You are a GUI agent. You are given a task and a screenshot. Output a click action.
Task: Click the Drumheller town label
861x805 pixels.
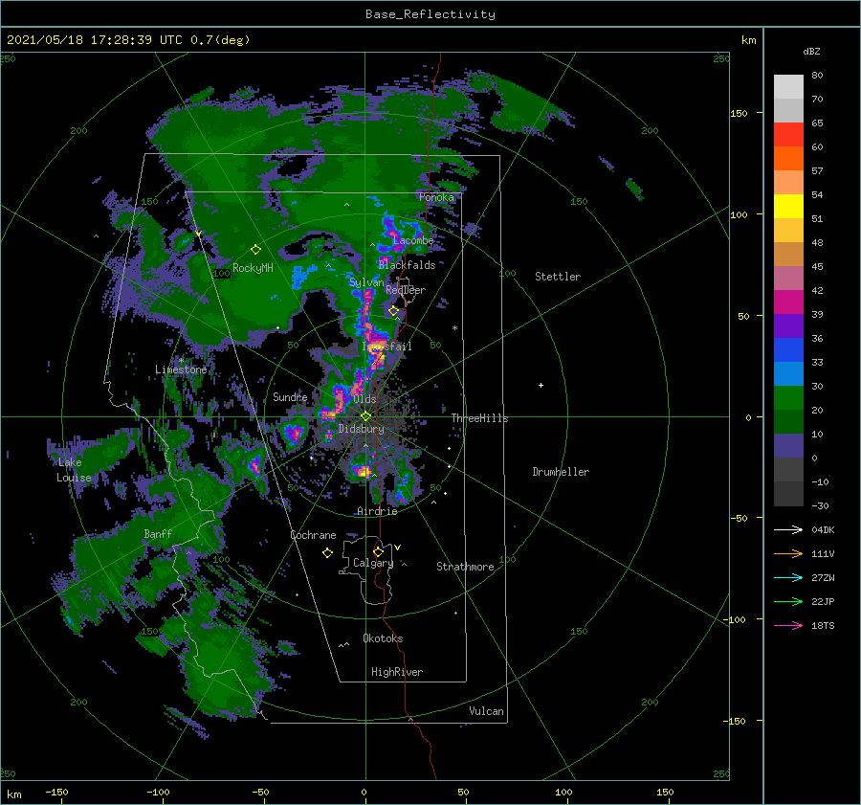tap(561, 472)
